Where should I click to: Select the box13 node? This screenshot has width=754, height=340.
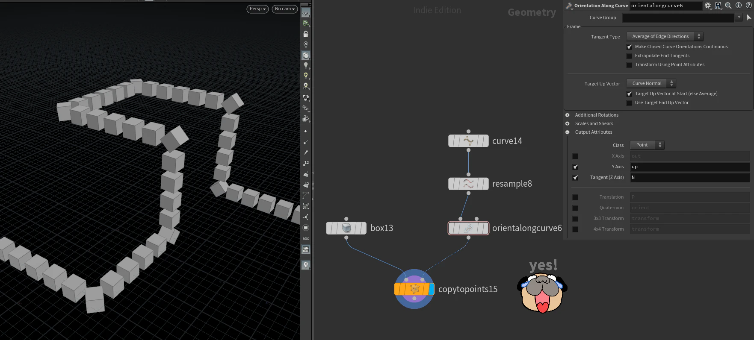tap(346, 228)
